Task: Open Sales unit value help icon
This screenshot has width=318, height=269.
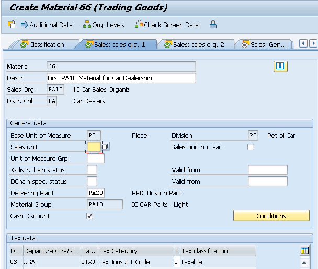Action: (105, 147)
